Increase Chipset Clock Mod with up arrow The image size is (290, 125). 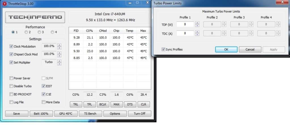click(59, 53)
